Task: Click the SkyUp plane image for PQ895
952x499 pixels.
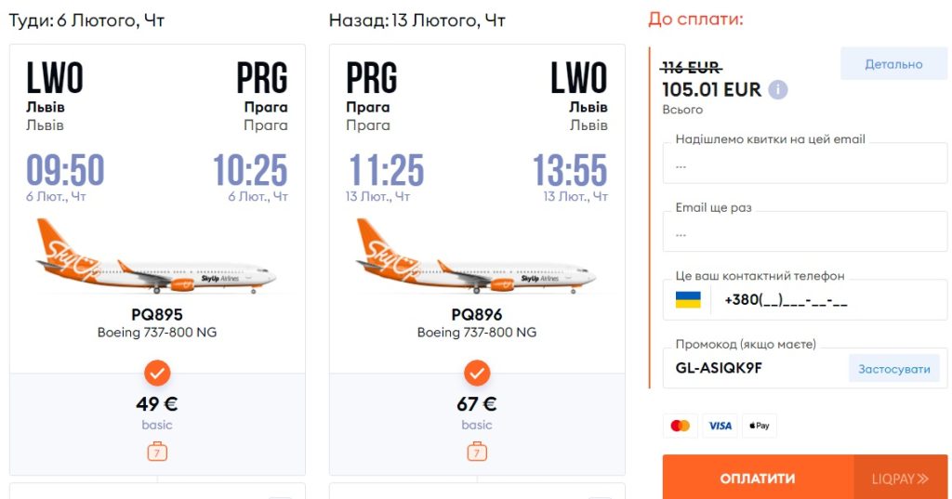Action: point(156,257)
